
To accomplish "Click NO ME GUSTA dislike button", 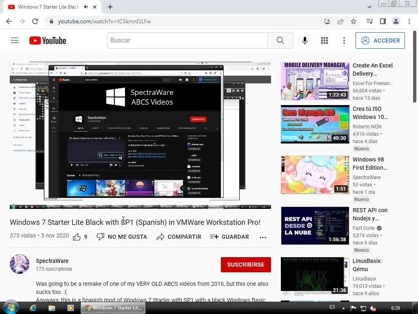I will click(122, 237).
